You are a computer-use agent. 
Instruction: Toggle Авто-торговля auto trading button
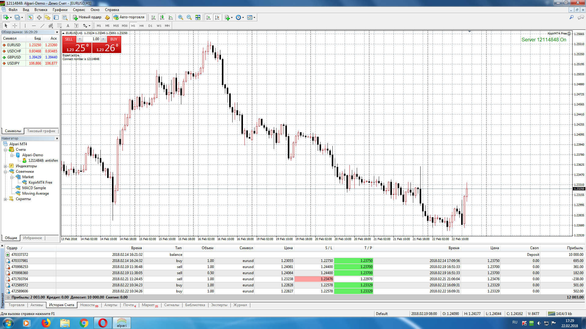pos(129,17)
